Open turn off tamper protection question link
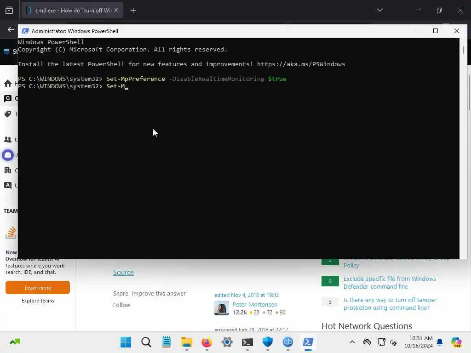The image size is (471, 353). click(x=390, y=303)
